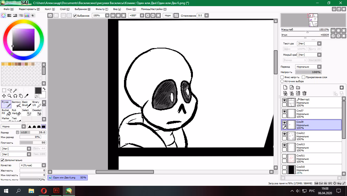Create a new layer folder
347x196 pixels.
pos(298,88)
